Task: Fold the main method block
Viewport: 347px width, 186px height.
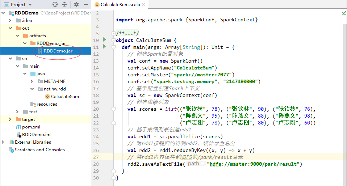Action: pyautogui.click(x=113, y=47)
